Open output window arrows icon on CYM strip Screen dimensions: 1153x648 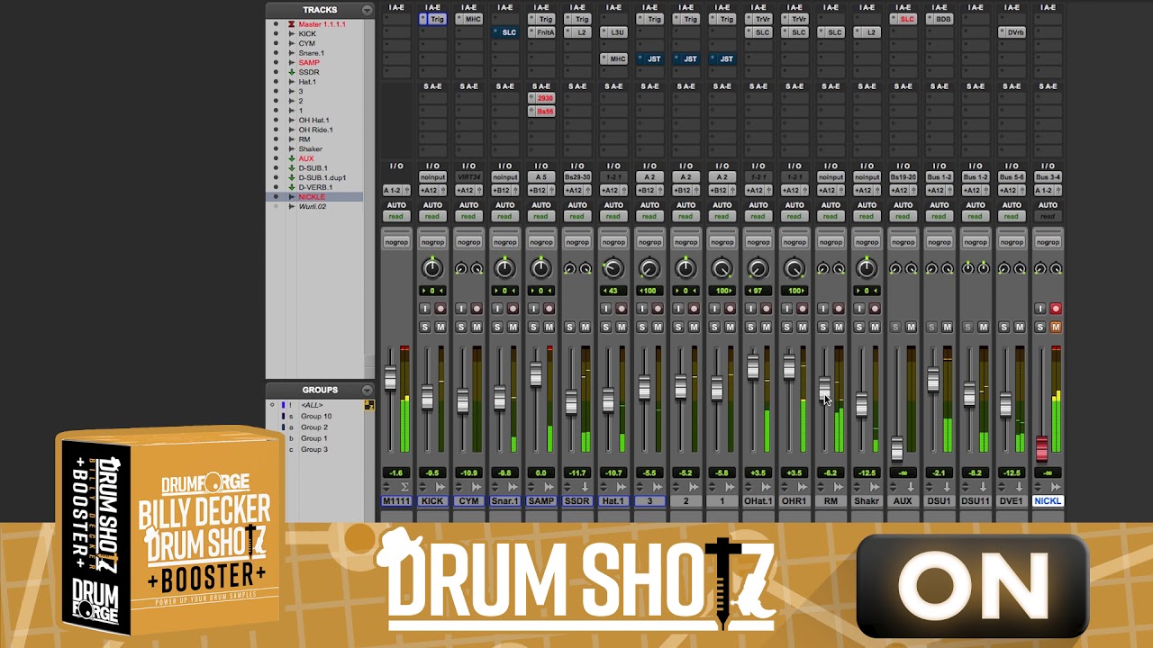[x=460, y=487]
